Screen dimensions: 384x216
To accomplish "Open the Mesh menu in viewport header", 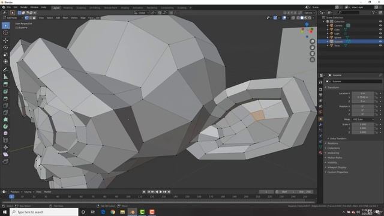I will 65,18.
